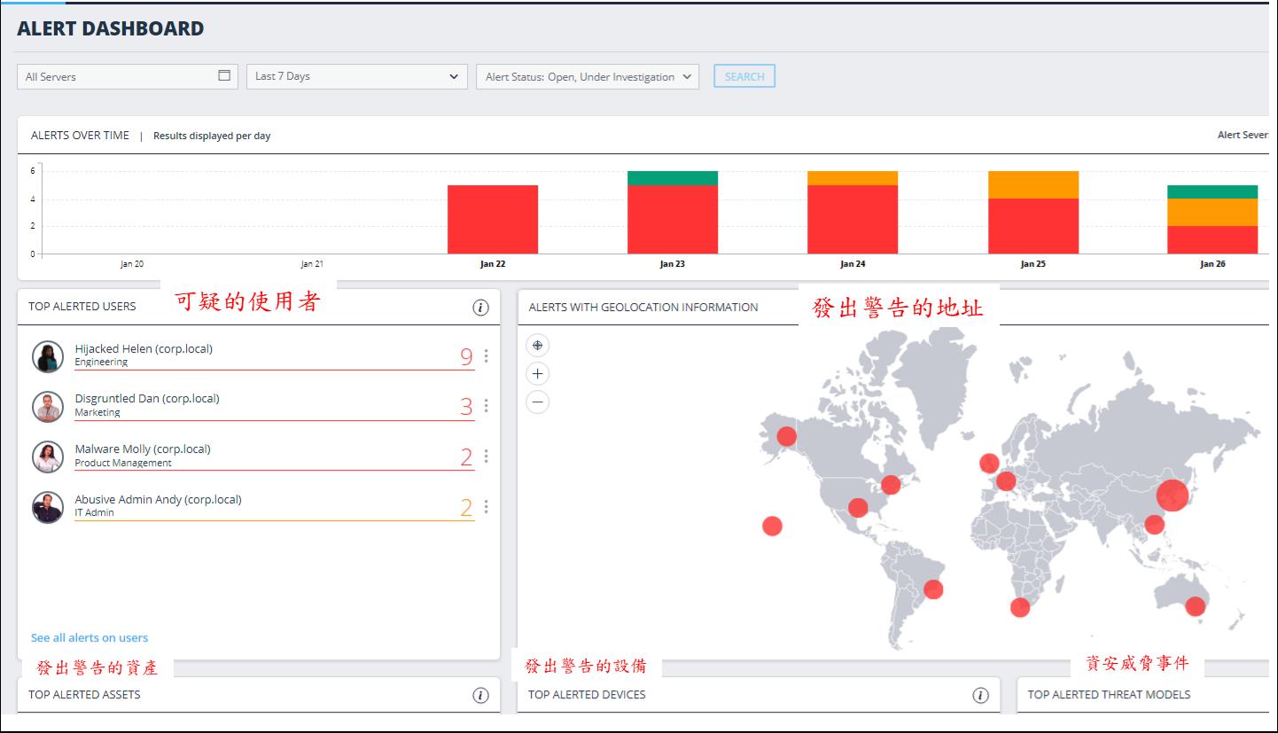The width and height of the screenshot is (1278, 733).
Task: Zoom in on the geolocation map
Action: (x=537, y=374)
